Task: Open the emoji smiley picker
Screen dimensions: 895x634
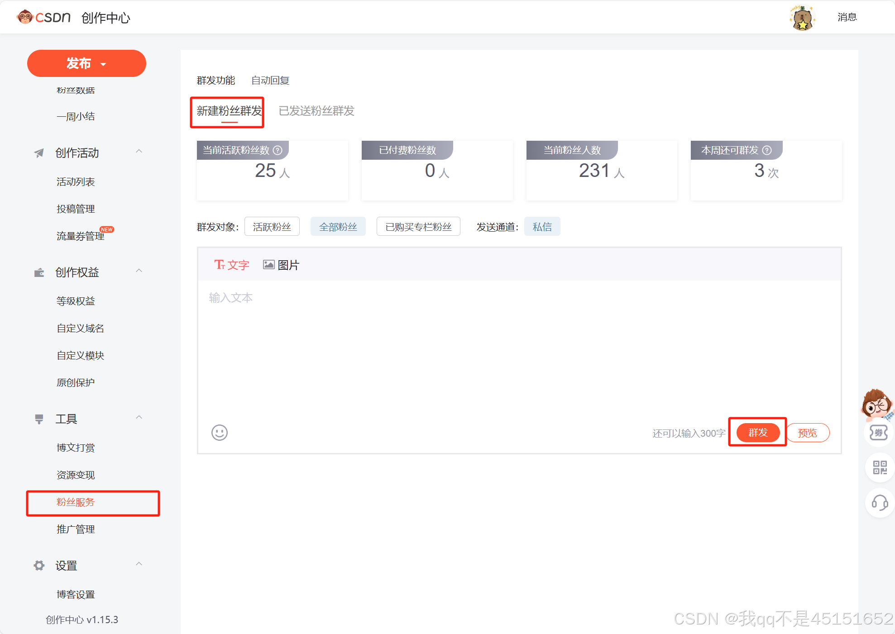Action: point(220,433)
